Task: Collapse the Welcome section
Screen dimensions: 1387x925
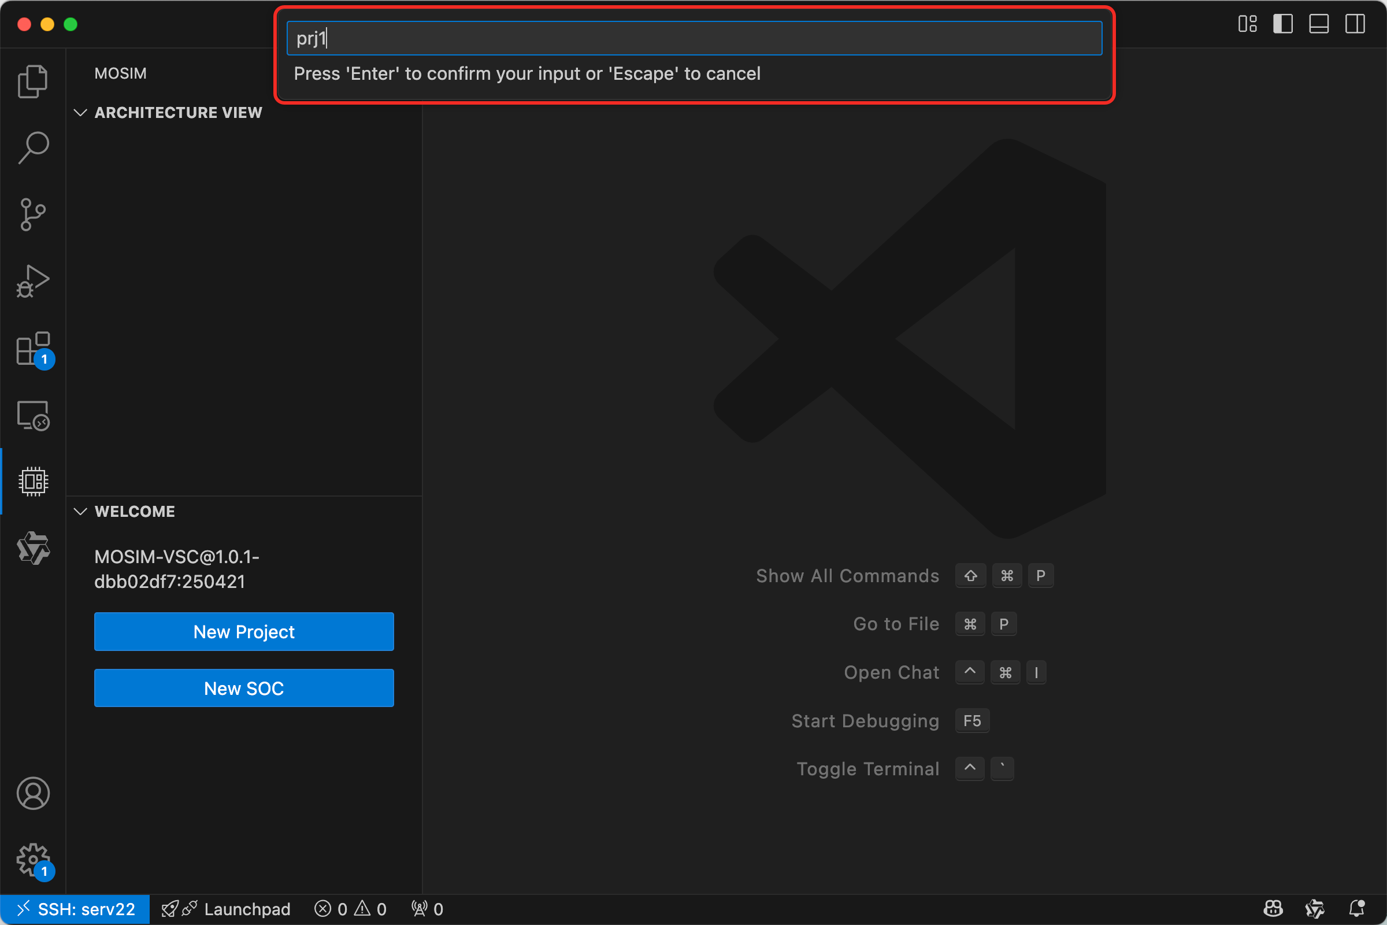Action: [x=81, y=512]
